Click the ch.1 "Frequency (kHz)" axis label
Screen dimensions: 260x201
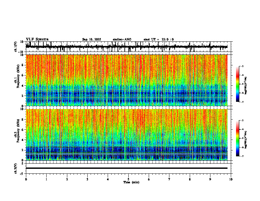point(18,76)
